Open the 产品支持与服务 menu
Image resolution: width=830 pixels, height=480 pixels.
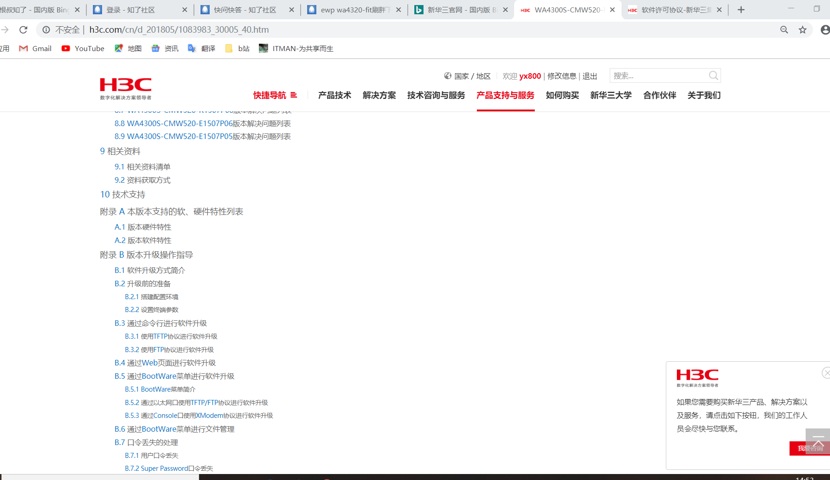pyautogui.click(x=506, y=95)
